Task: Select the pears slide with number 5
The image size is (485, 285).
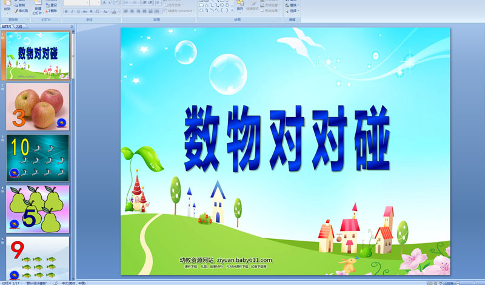Action: coord(38,209)
